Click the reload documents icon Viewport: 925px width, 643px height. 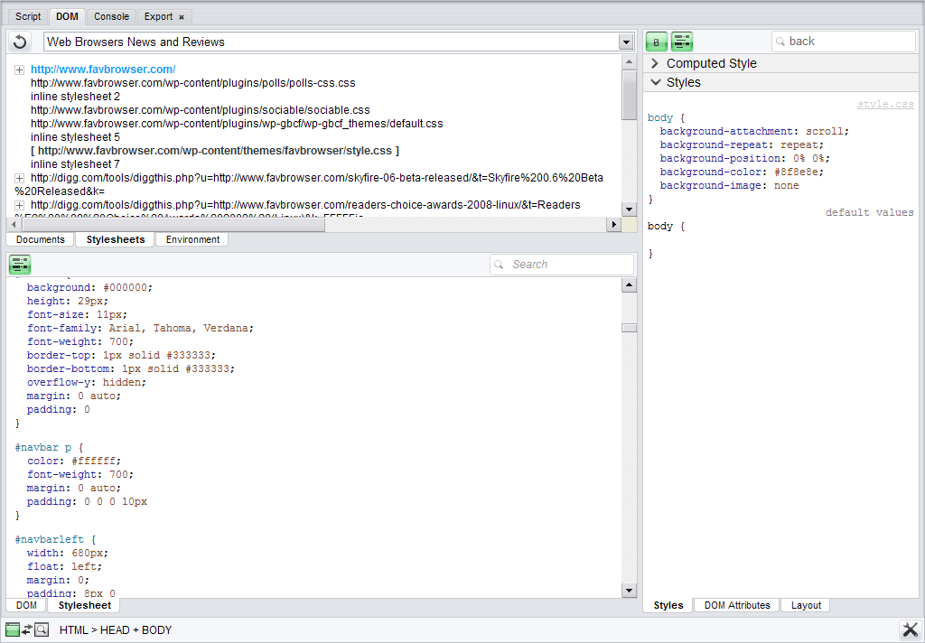coord(20,42)
